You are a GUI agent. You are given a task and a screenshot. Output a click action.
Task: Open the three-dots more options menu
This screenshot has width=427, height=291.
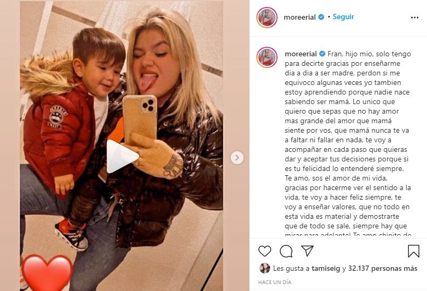[414, 18]
